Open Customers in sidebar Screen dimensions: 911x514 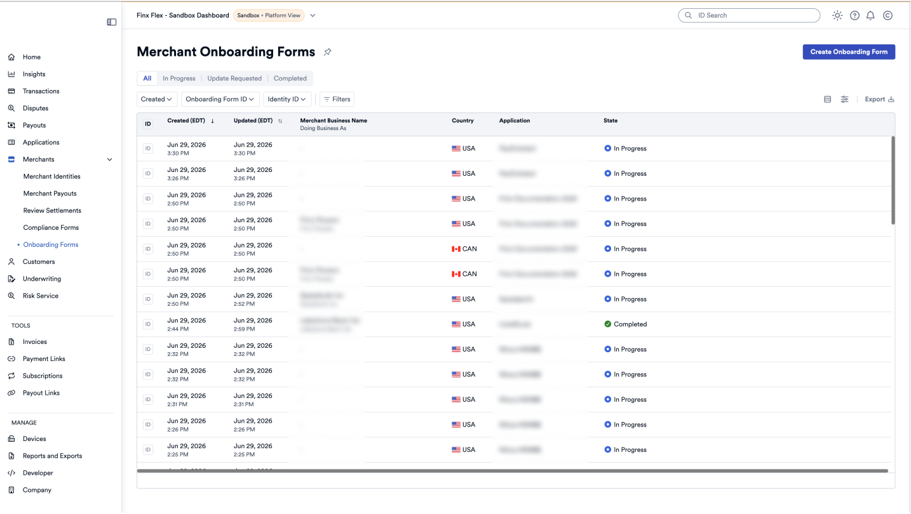(39, 262)
